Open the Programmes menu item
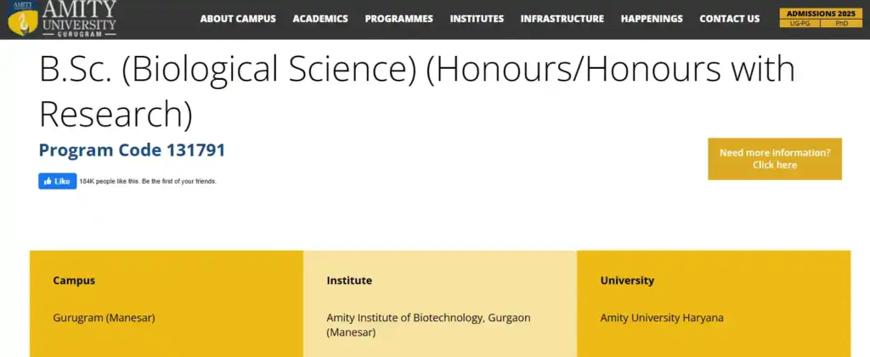The height and width of the screenshot is (357, 870). coord(398,19)
